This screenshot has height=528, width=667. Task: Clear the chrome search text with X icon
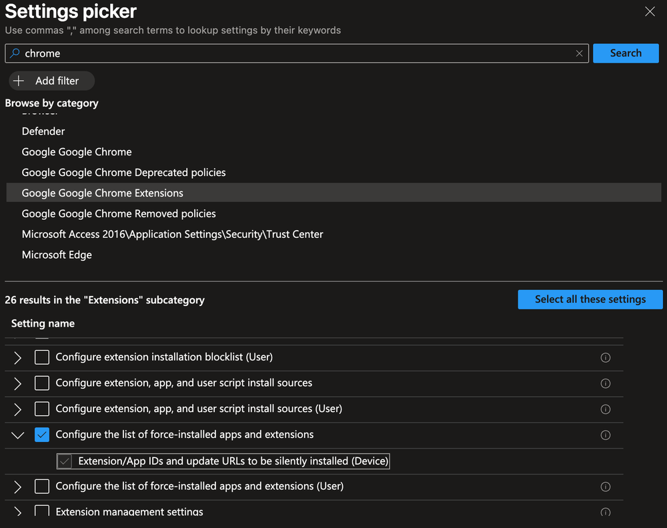579,54
